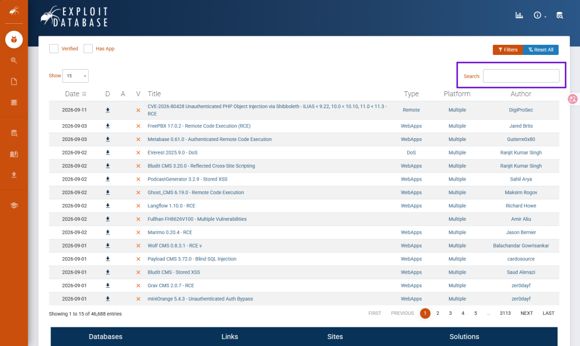Click the NEXT pagination link
Image resolution: width=580 pixels, height=346 pixels.
[x=527, y=314]
